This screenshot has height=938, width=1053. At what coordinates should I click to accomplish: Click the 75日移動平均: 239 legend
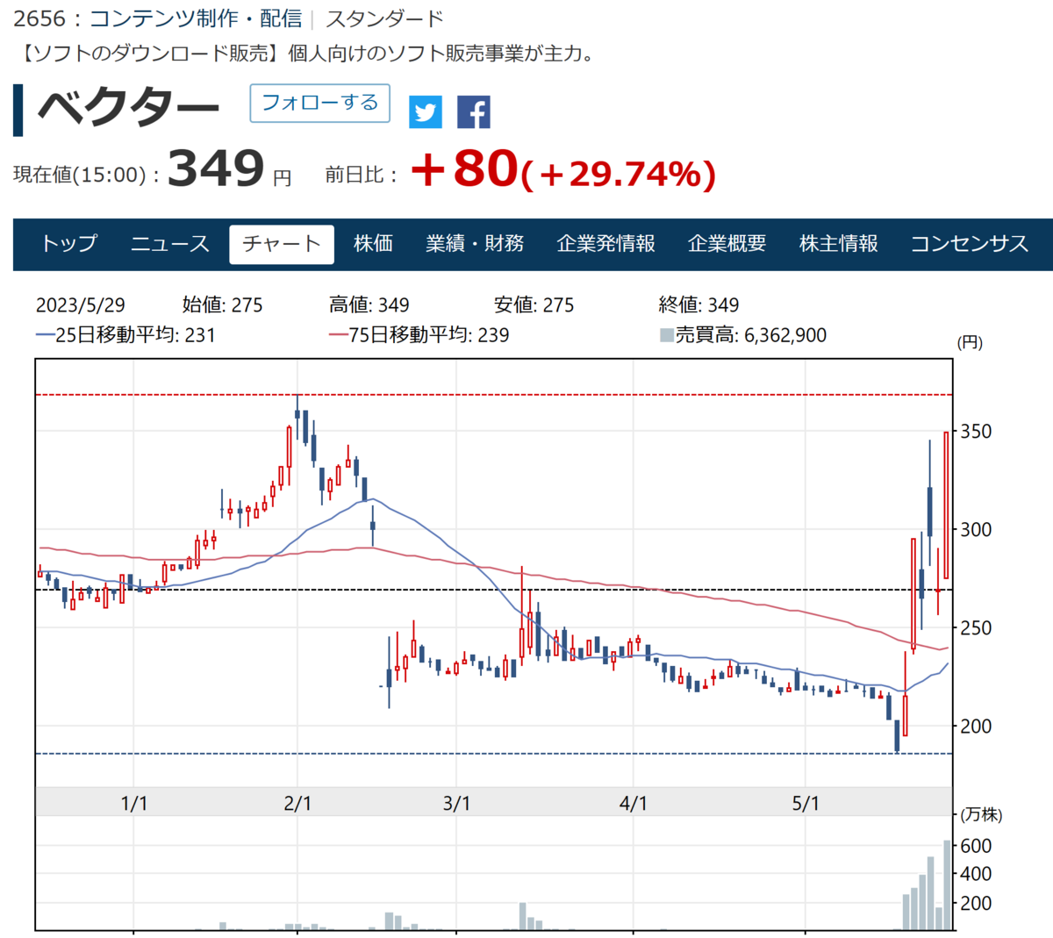tap(419, 335)
